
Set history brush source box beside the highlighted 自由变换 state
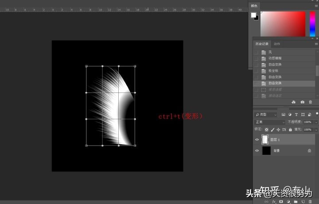[x=257, y=83]
